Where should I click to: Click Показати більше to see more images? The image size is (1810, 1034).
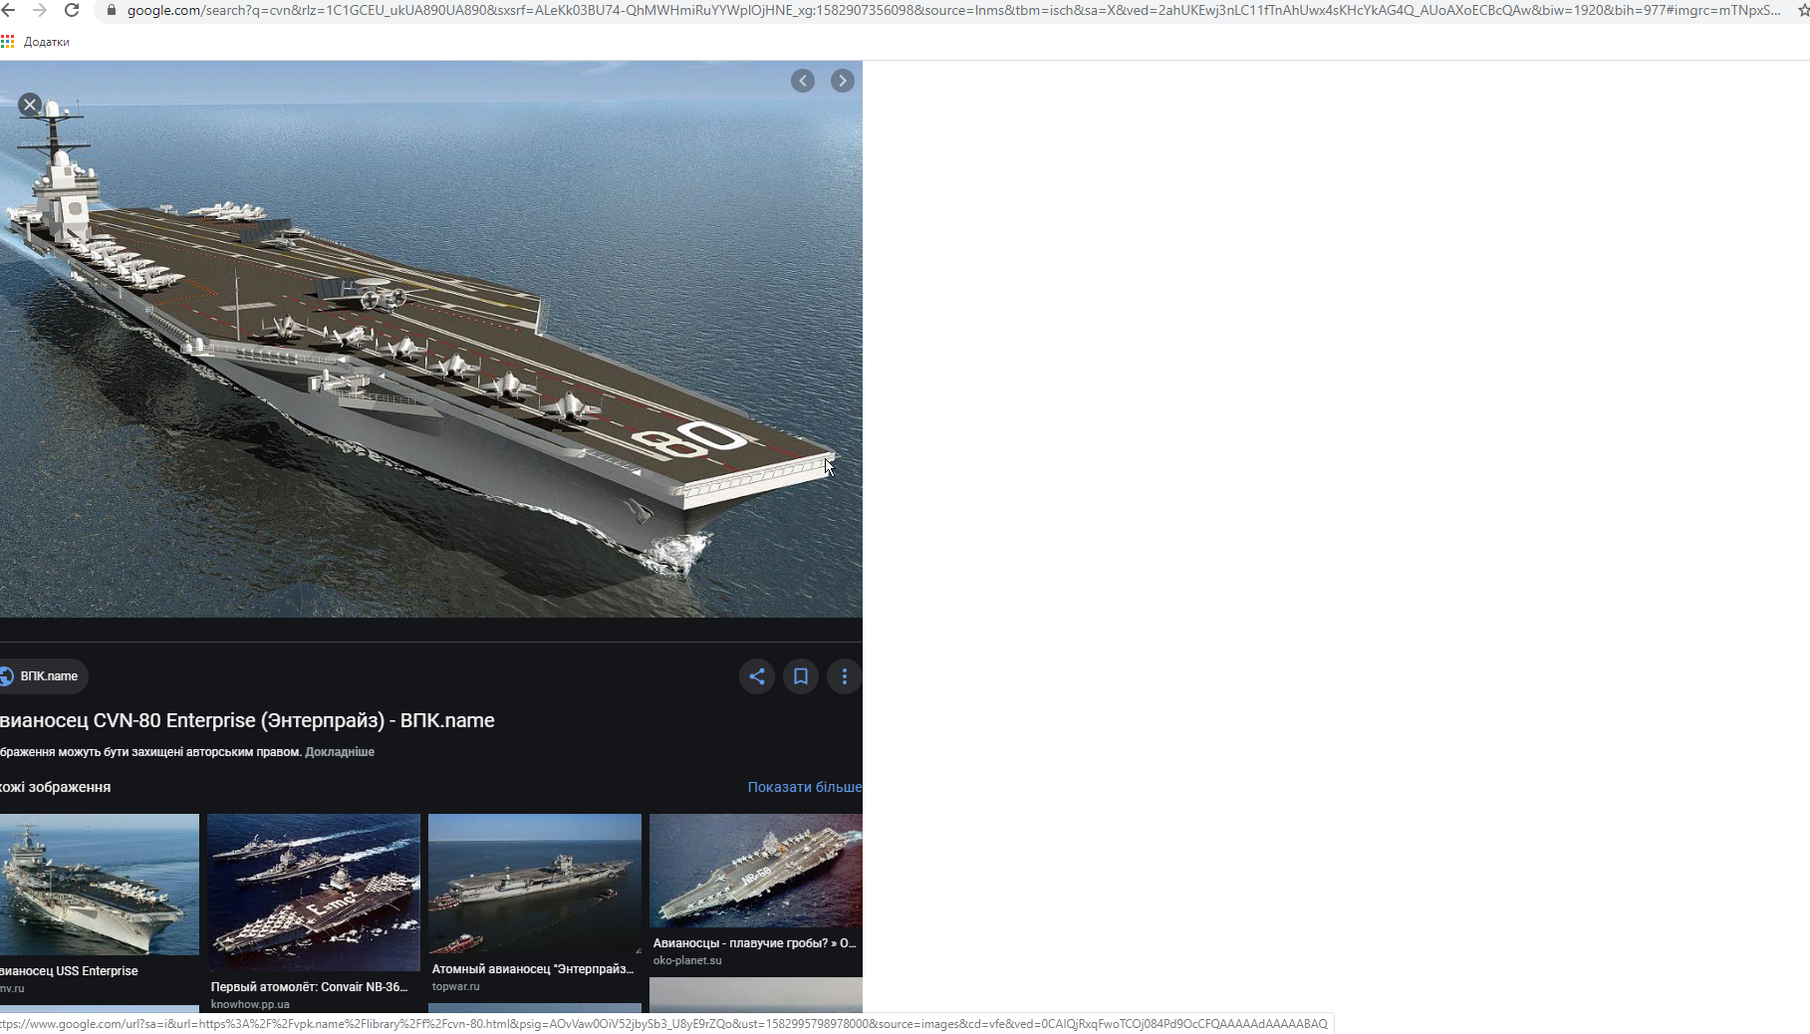[805, 787]
